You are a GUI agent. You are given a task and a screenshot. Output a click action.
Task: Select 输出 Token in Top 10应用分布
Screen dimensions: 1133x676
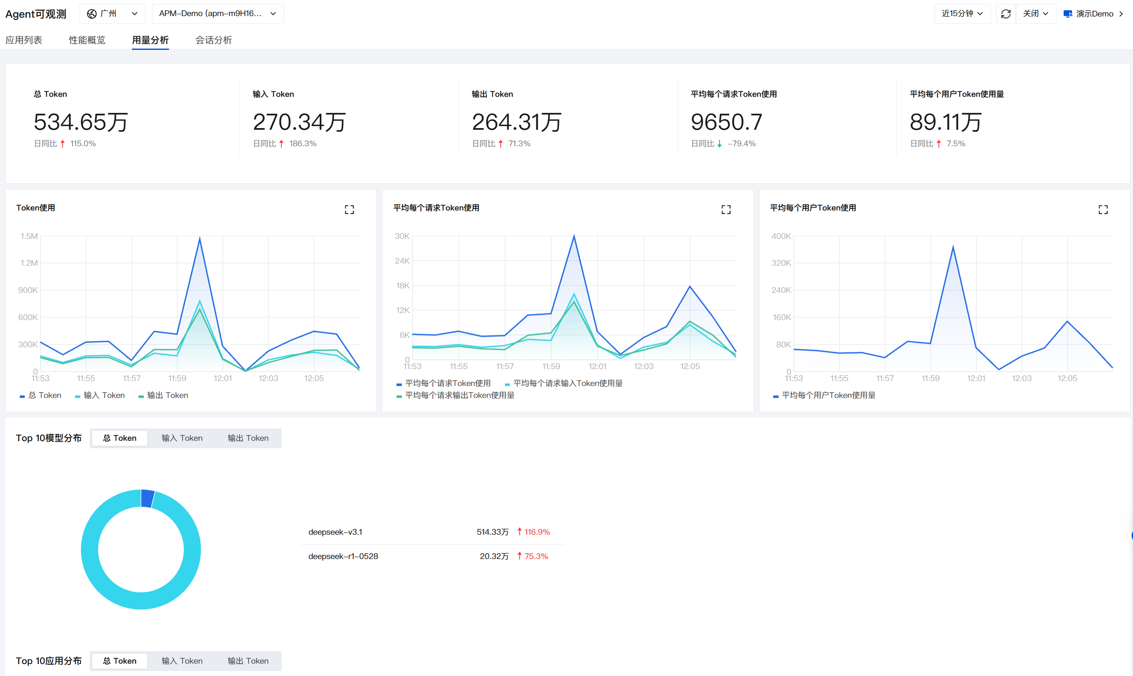(248, 661)
